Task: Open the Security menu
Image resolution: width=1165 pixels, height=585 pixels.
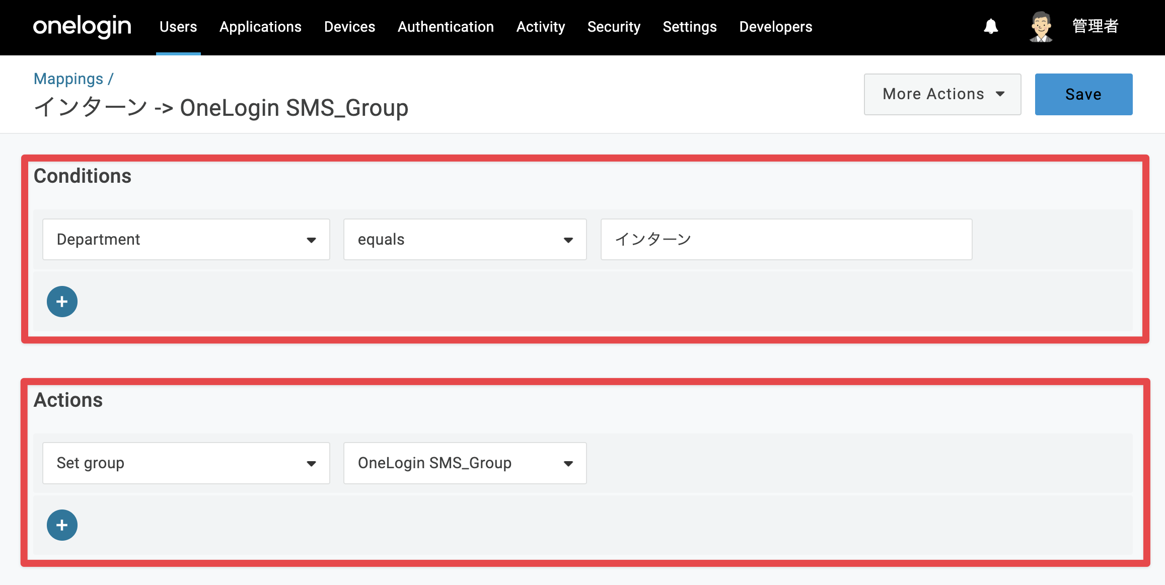Action: pyautogui.click(x=614, y=27)
